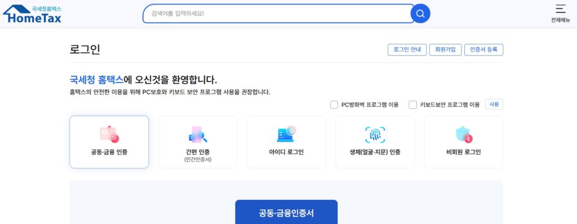Image resolution: width=577 pixels, height=224 pixels.
Task: Open the 전체메뉴 hamburger menu
Action: [561, 9]
